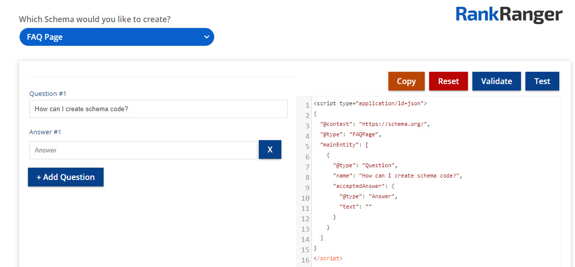Click the empty "text" value on line 11
This screenshot has height=267, width=575.
click(x=368, y=207)
